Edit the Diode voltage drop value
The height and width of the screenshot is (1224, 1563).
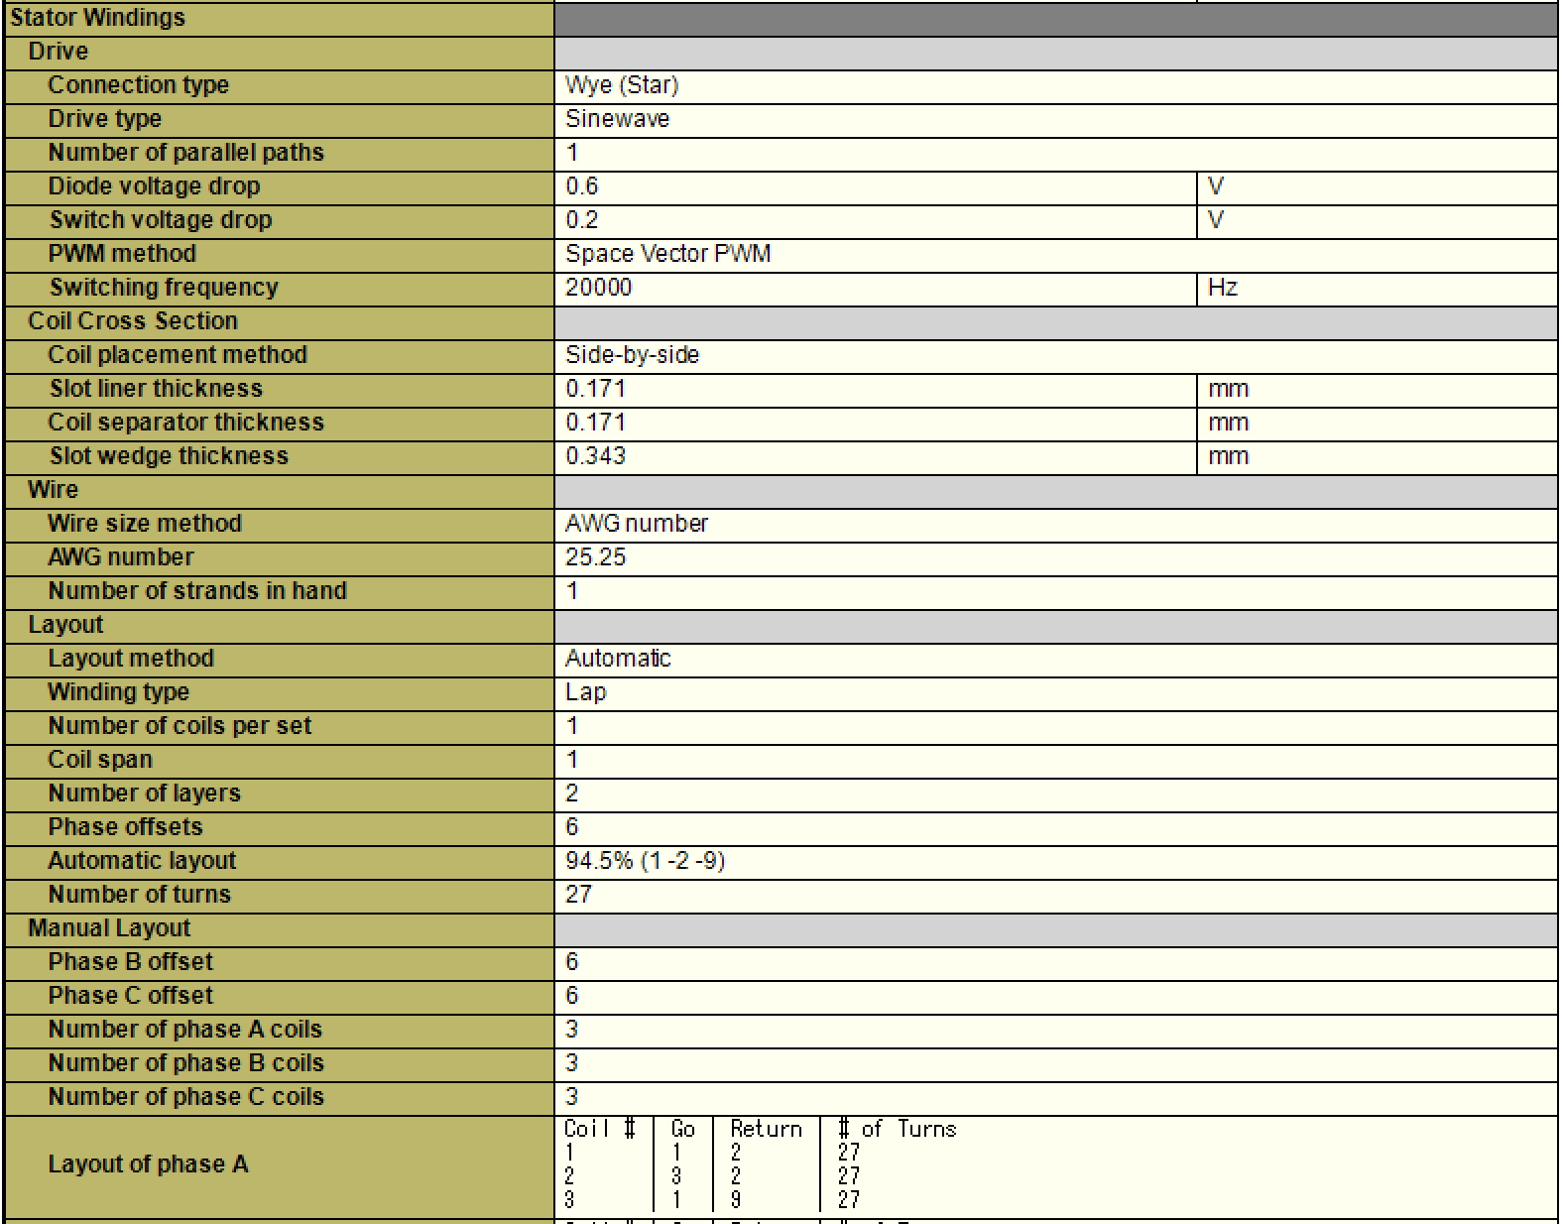582,186
